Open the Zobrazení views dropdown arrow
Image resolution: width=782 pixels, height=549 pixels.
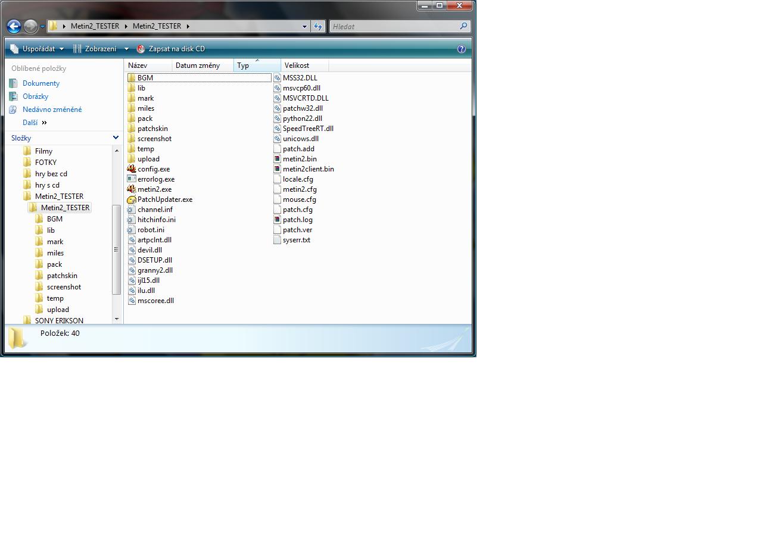click(x=126, y=49)
